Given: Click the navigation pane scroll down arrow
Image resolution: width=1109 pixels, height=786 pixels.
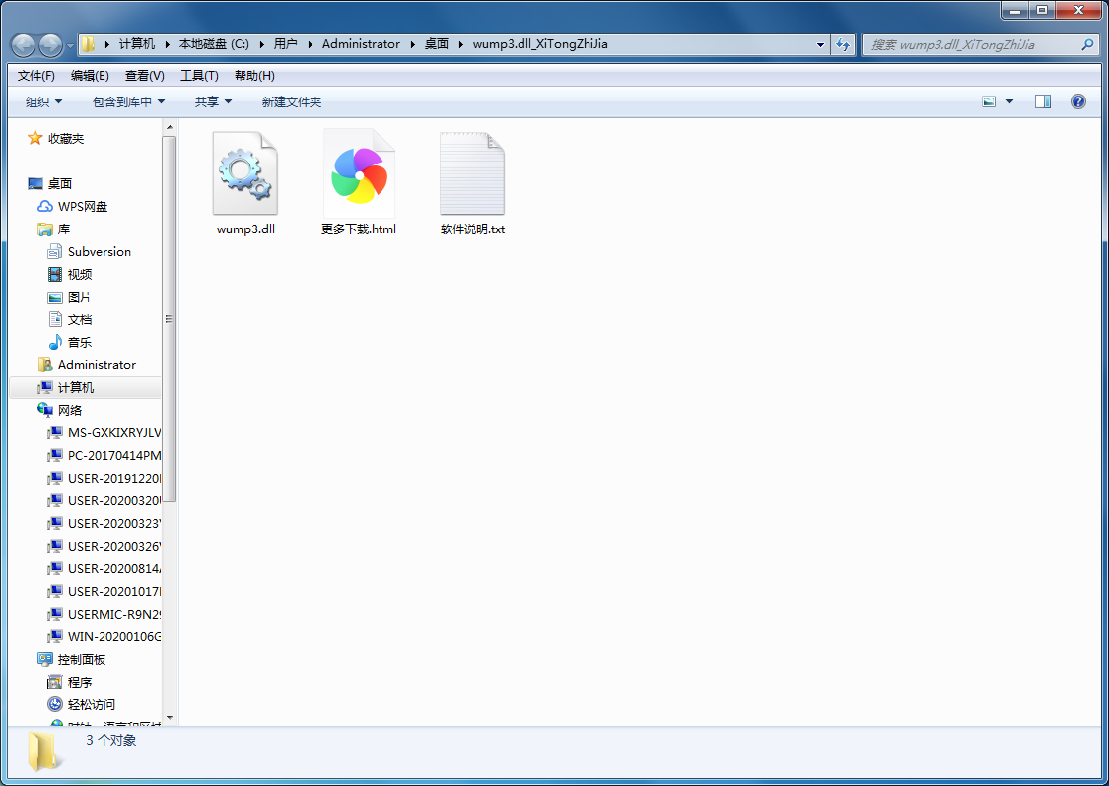Looking at the screenshot, I should click(x=169, y=717).
